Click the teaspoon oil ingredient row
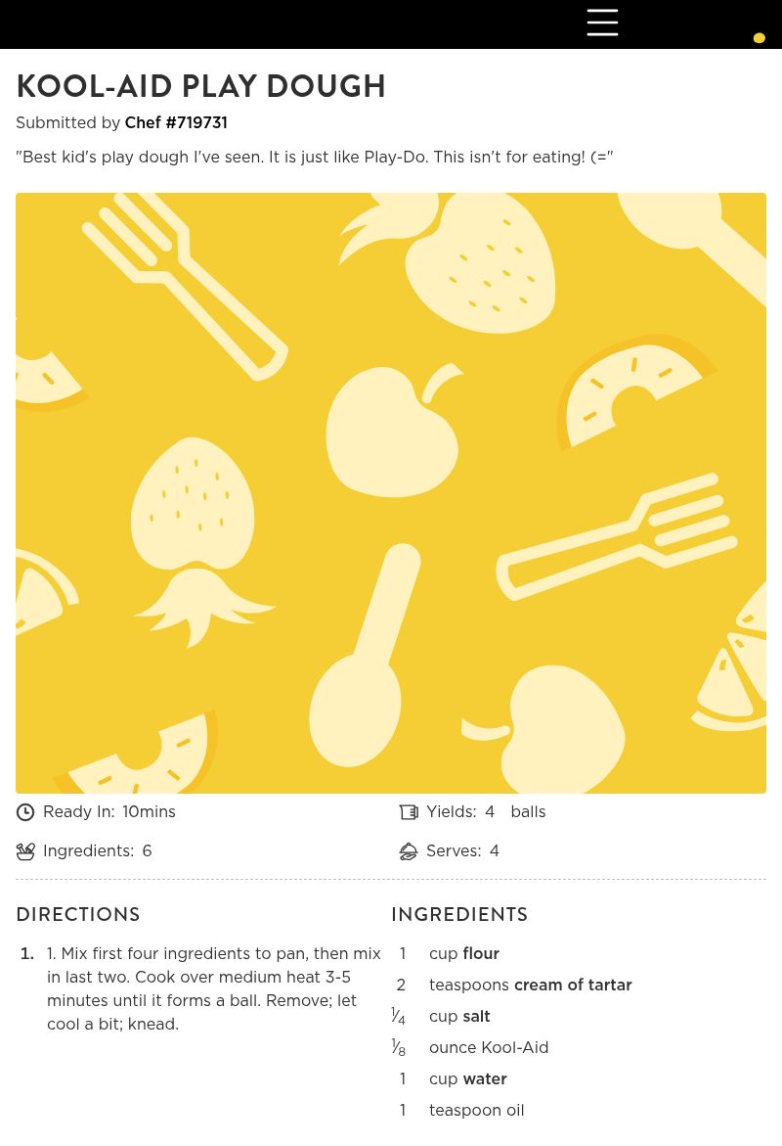Image resolution: width=782 pixels, height=1146 pixels. point(476,1111)
